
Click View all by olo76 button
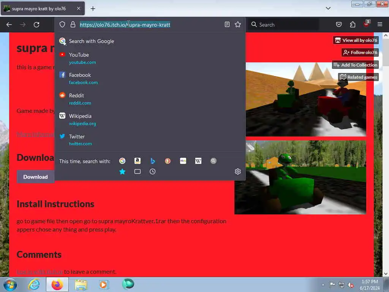pyautogui.click(x=356, y=40)
